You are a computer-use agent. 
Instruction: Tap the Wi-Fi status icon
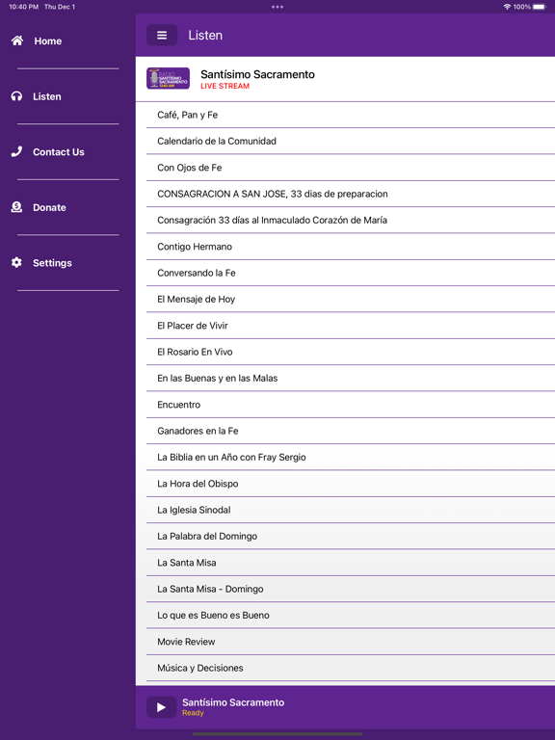507,7
